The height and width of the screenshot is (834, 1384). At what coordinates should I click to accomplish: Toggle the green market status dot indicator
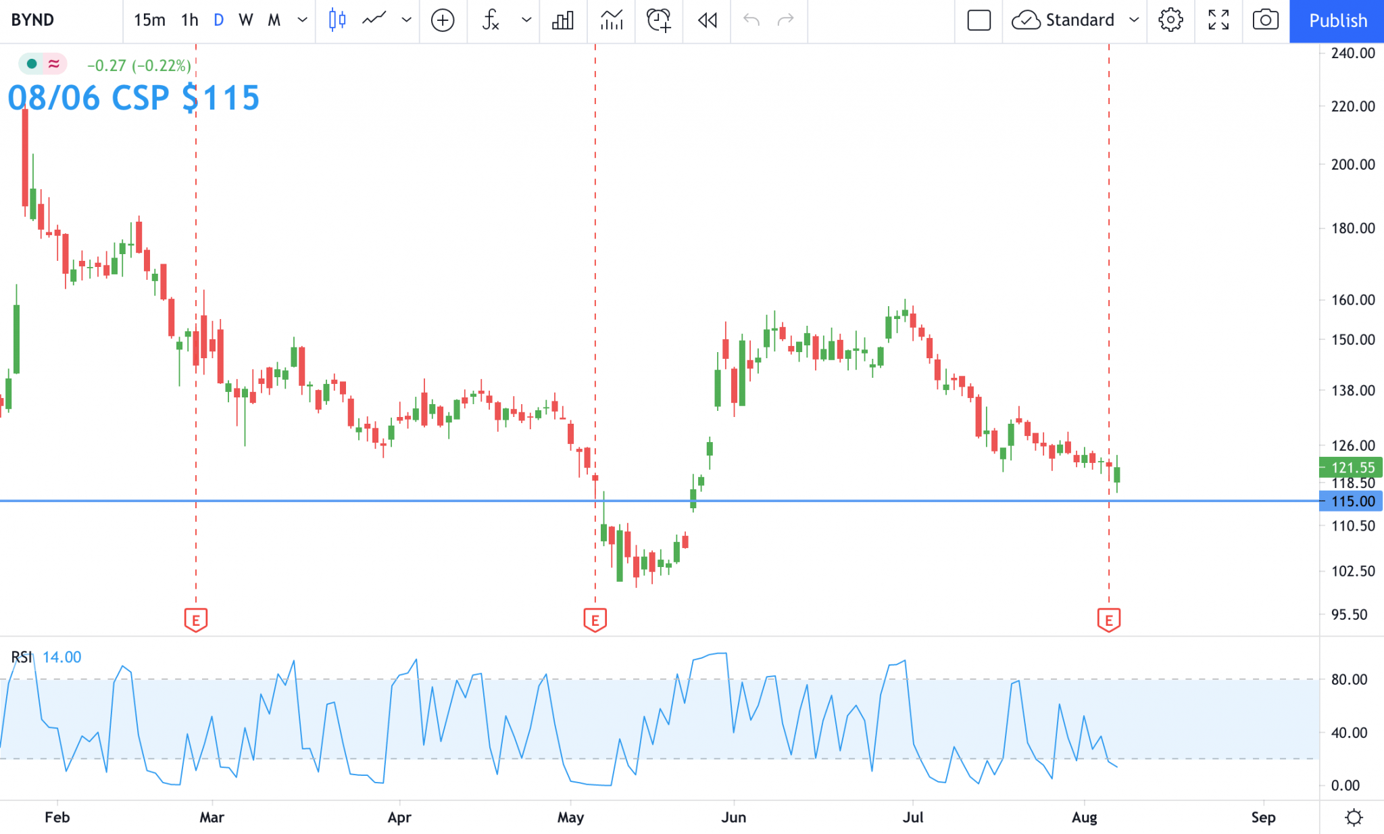pos(31,65)
